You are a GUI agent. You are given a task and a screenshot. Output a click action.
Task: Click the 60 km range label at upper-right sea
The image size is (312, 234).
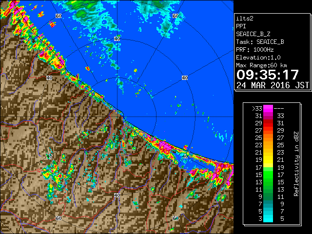tap(175, 16)
